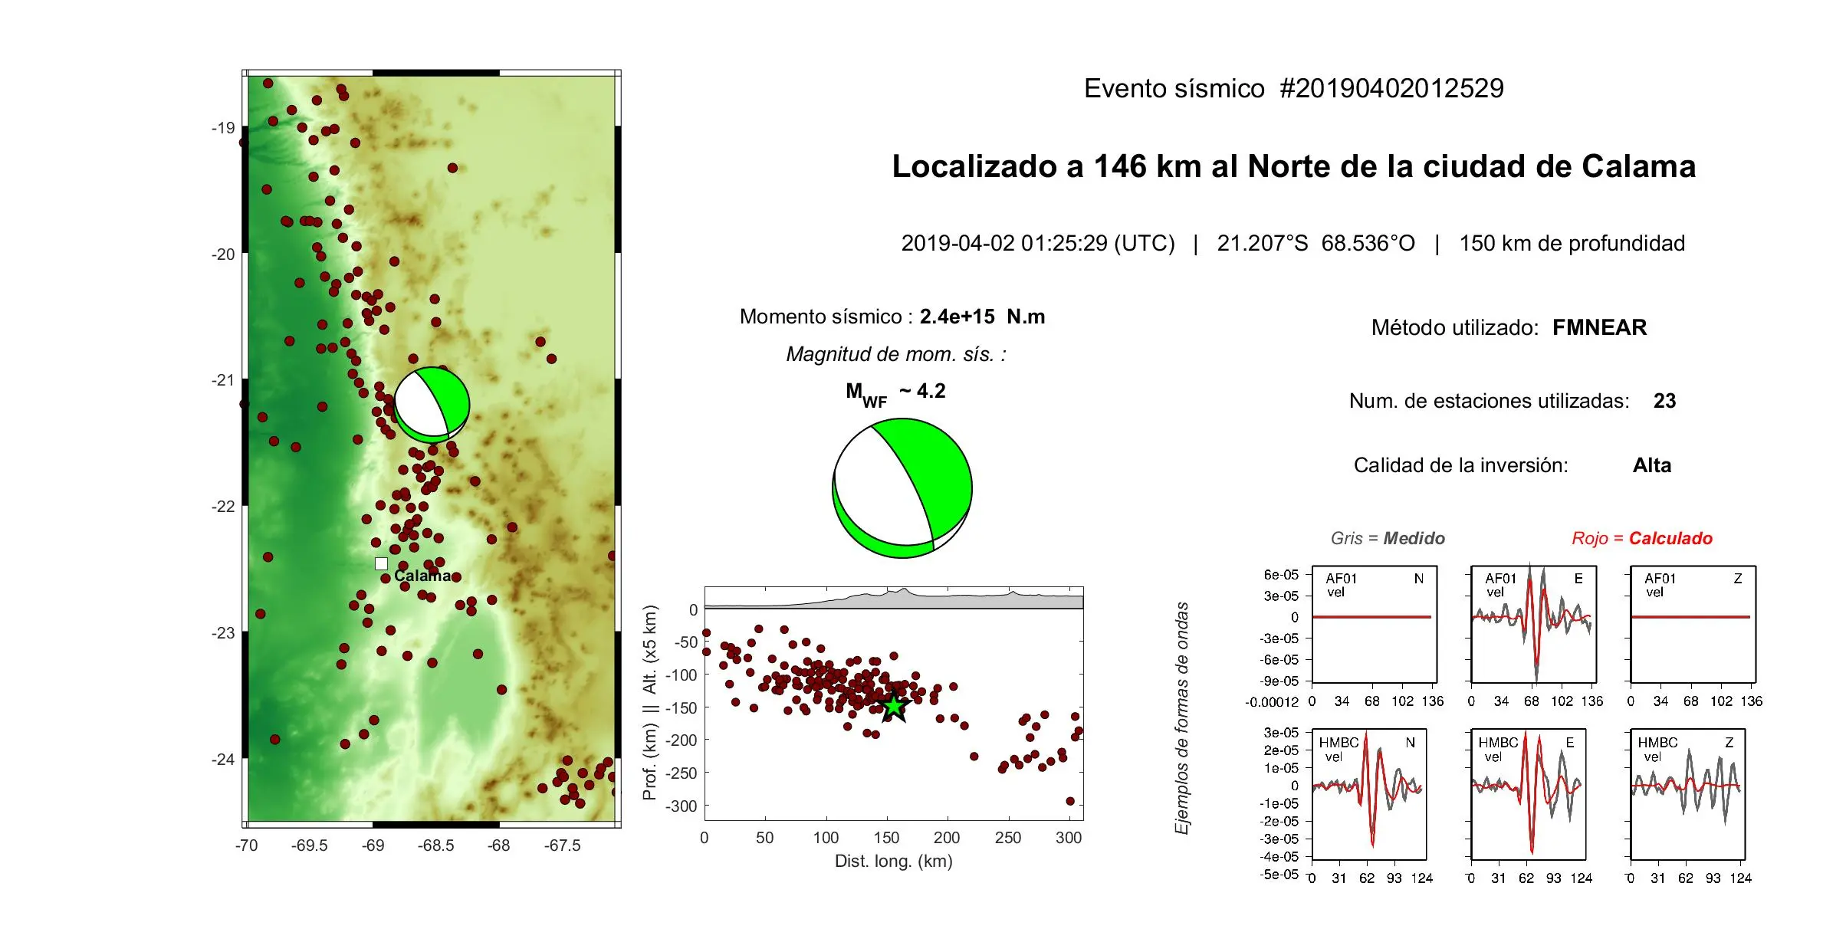The height and width of the screenshot is (929, 1823).
Task: Click the AF01 E velocity waveform plot
Action: [x=1533, y=624]
